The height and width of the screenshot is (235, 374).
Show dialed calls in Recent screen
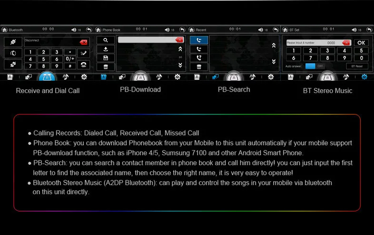click(x=199, y=49)
